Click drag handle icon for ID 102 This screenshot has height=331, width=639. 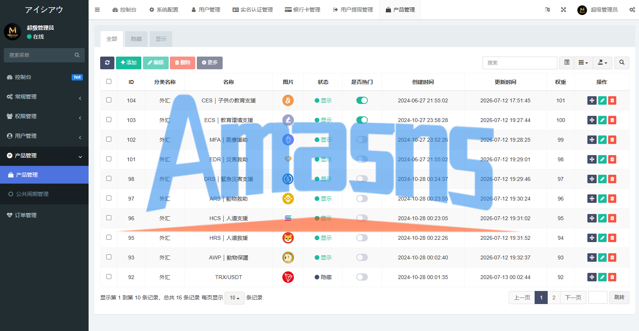(x=592, y=140)
